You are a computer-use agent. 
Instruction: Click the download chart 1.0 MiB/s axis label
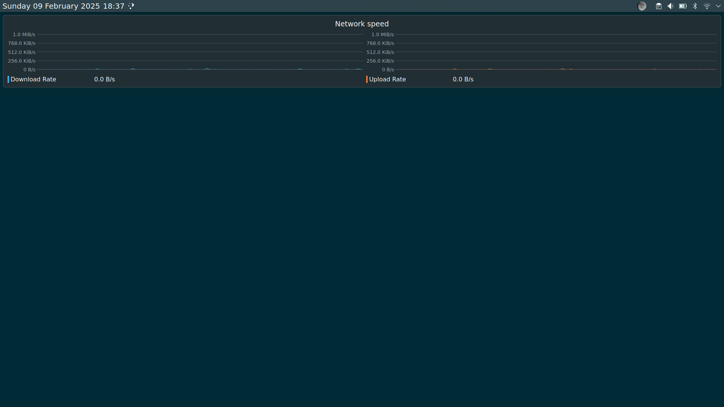coord(24,35)
